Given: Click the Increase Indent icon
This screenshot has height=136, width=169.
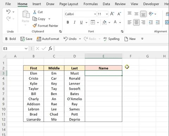Looking at the screenshot, I should coord(158,22).
